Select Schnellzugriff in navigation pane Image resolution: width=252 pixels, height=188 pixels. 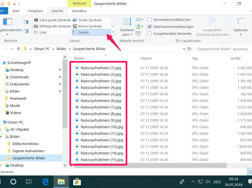[17, 62]
